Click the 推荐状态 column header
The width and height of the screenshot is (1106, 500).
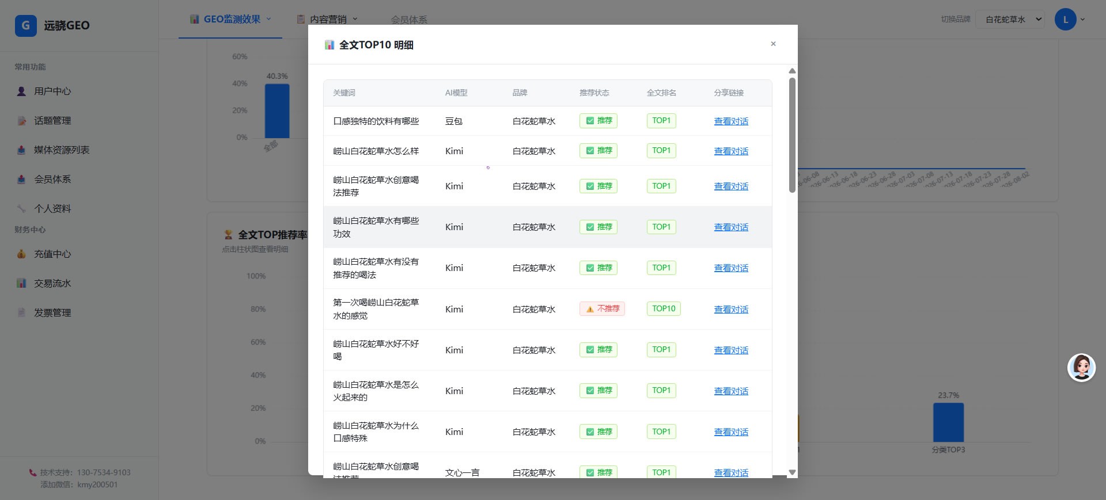point(594,93)
